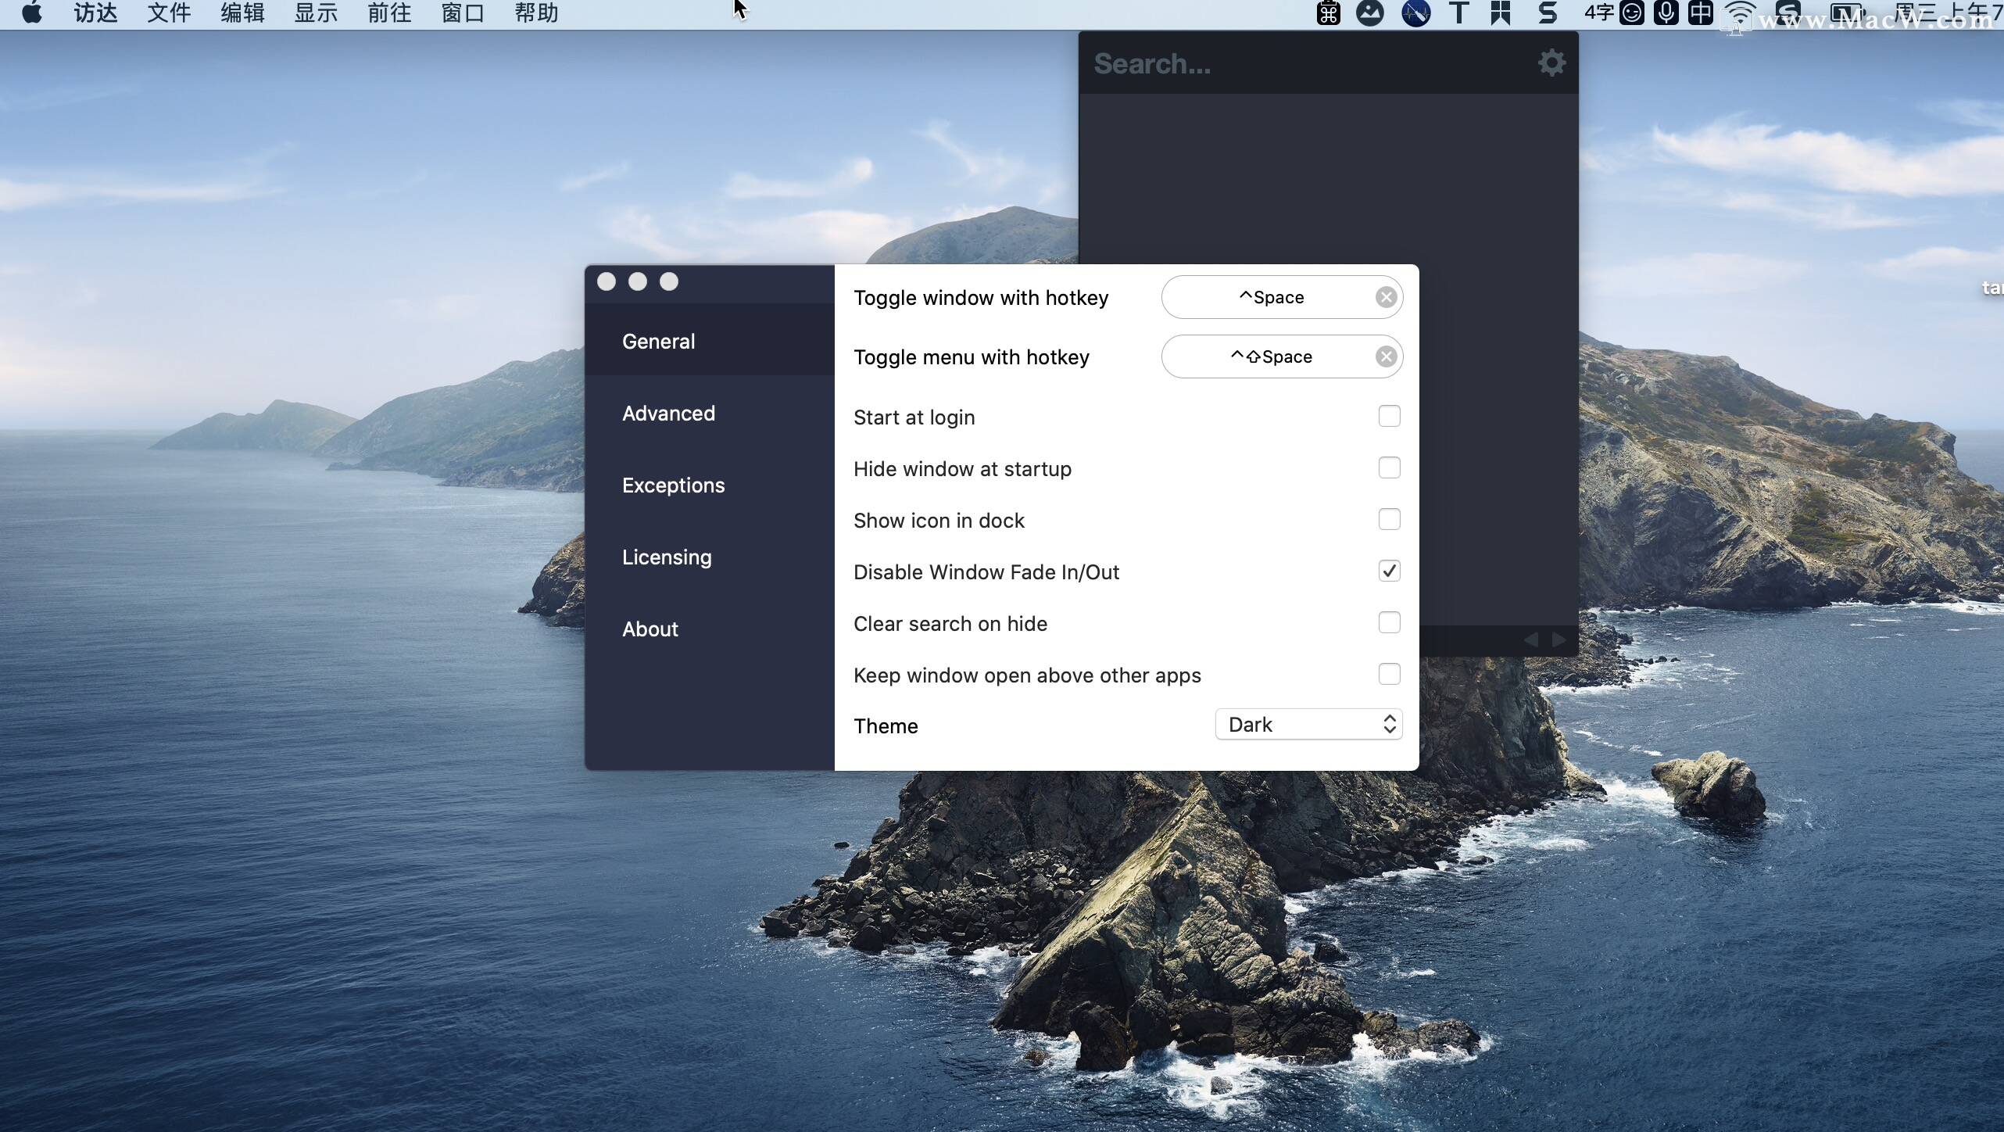The height and width of the screenshot is (1132, 2004).
Task: Clear the Toggle window hotkey
Action: [1386, 297]
